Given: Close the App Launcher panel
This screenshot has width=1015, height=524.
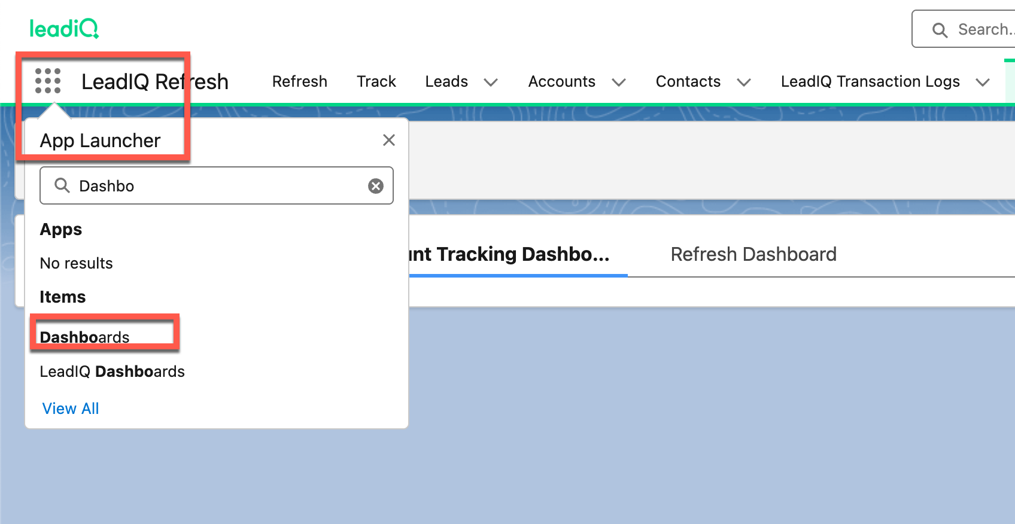Looking at the screenshot, I should [389, 140].
